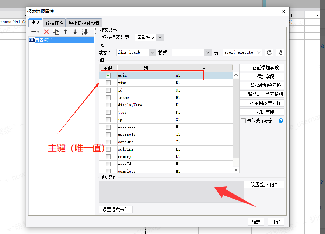This screenshot has height=234, width=325.
Task: Delete submit item with red X icon
Action: coord(46,32)
